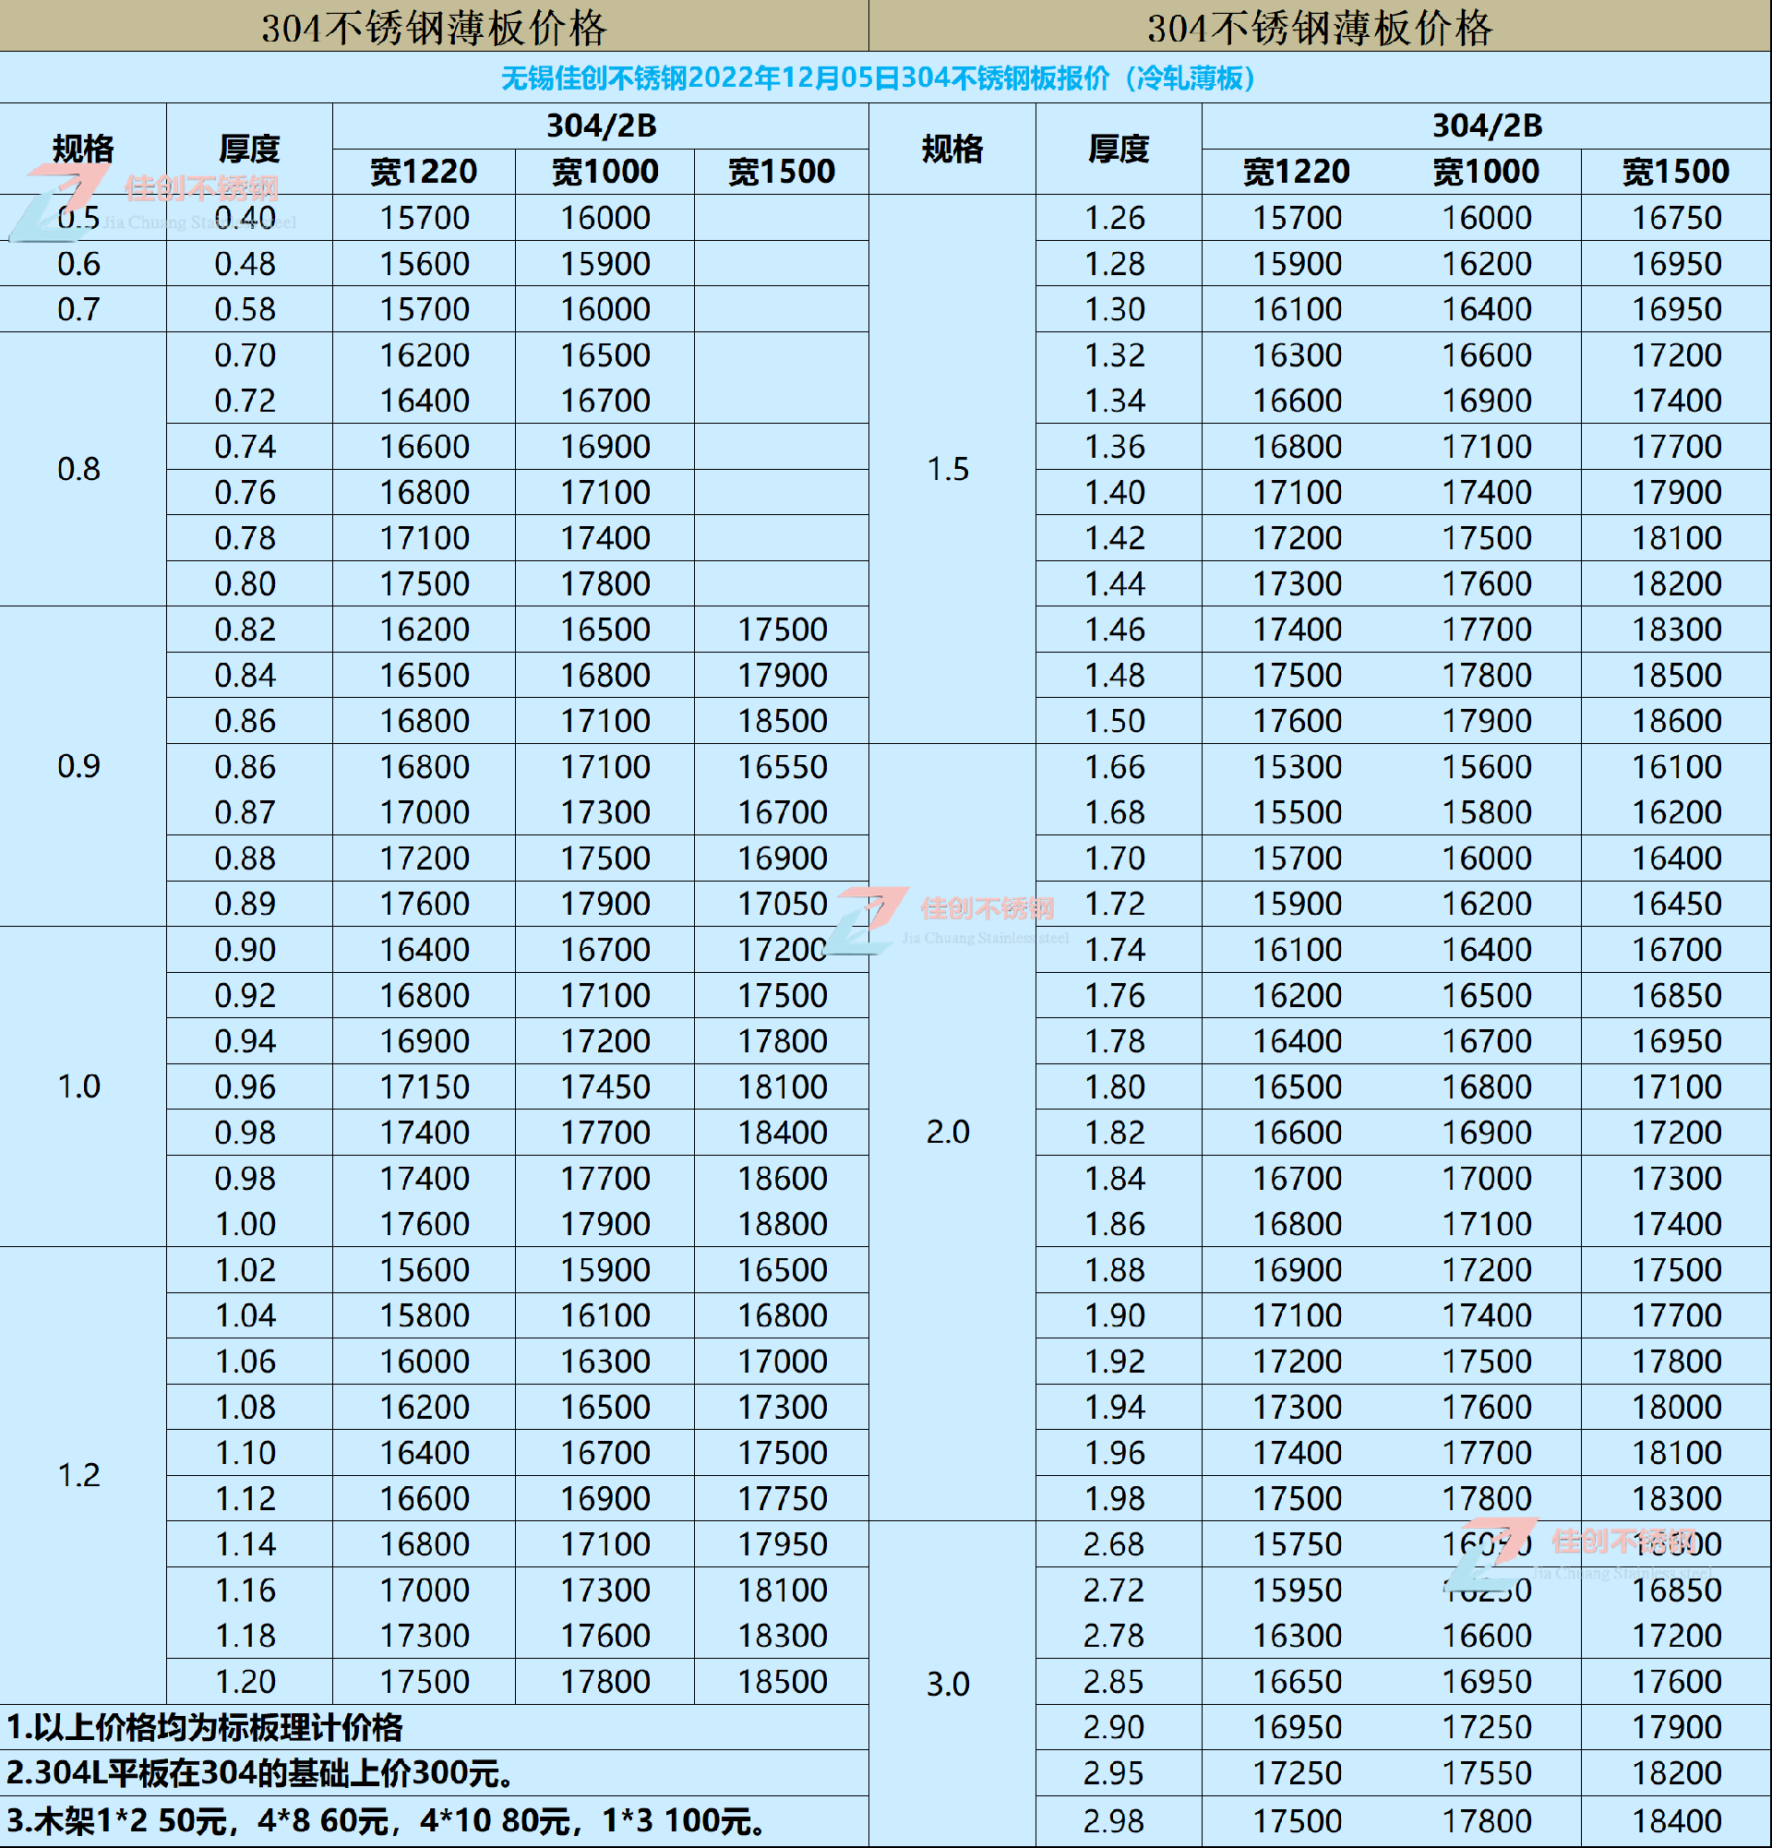Viewport: 1772px width, 1848px height.
Task: Click 宽1220 price 15900 in 1.28 row
Action: 1298,264
